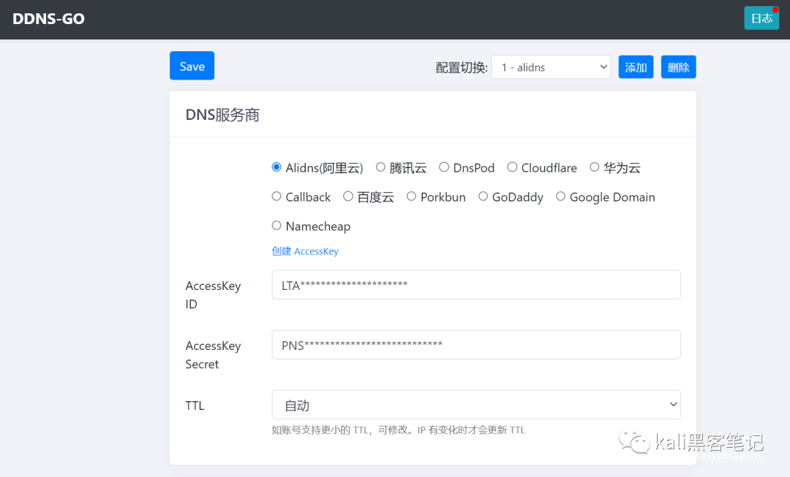Select the 腾讯云 DNS provider
The image size is (790, 477).
click(x=380, y=167)
